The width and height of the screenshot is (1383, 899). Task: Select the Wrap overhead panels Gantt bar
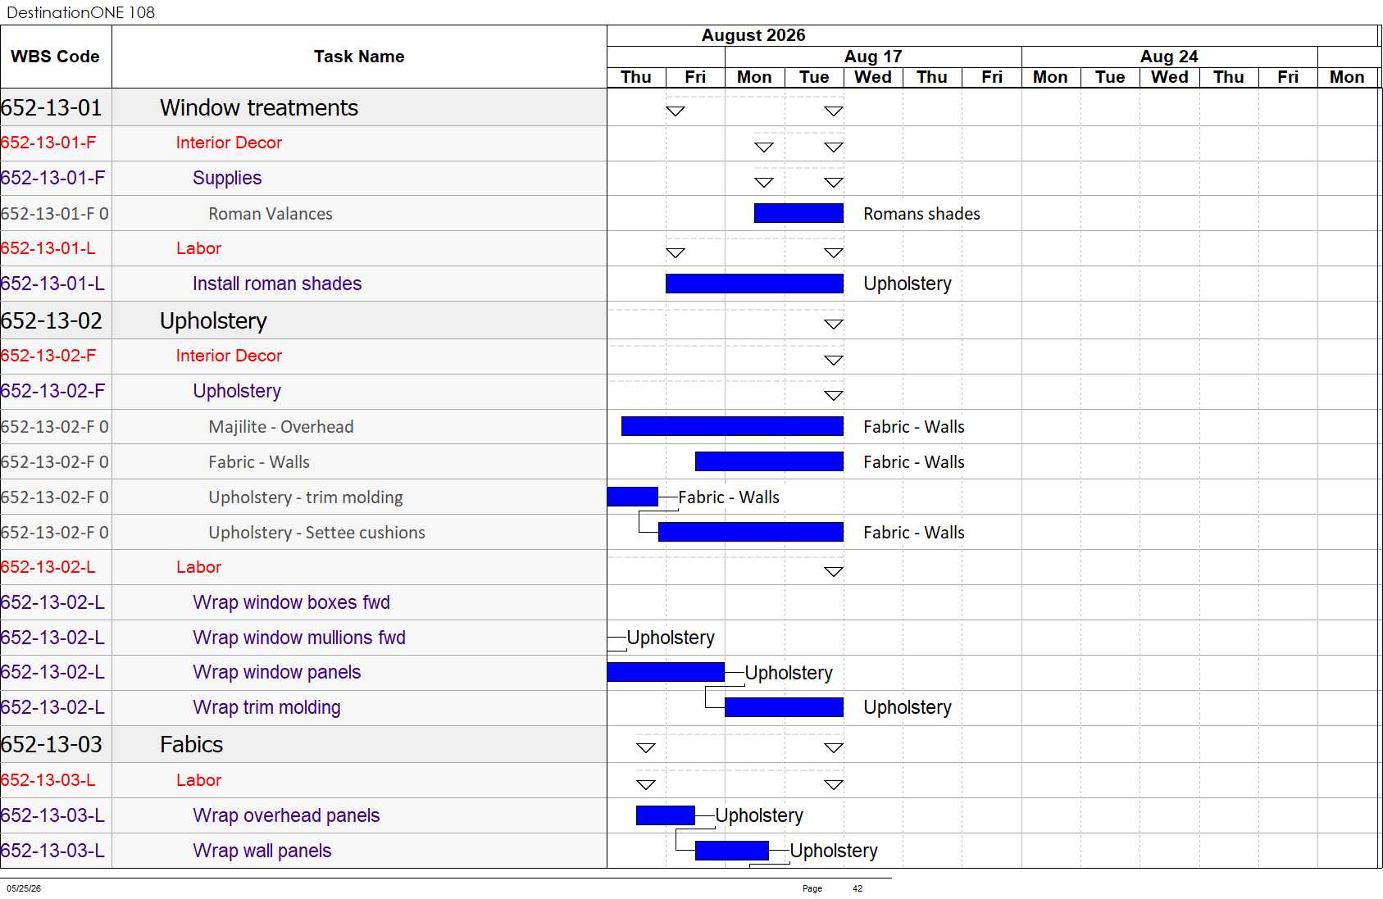[666, 815]
